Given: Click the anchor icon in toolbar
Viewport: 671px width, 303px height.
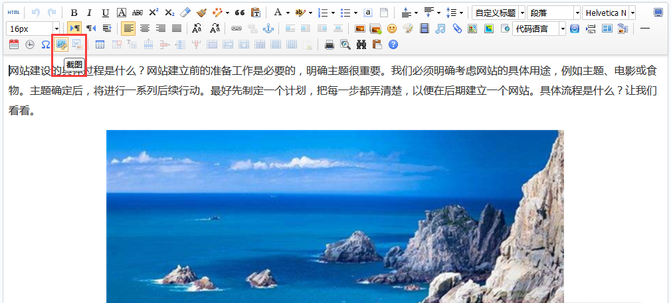Looking at the screenshot, I should tap(268, 29).
